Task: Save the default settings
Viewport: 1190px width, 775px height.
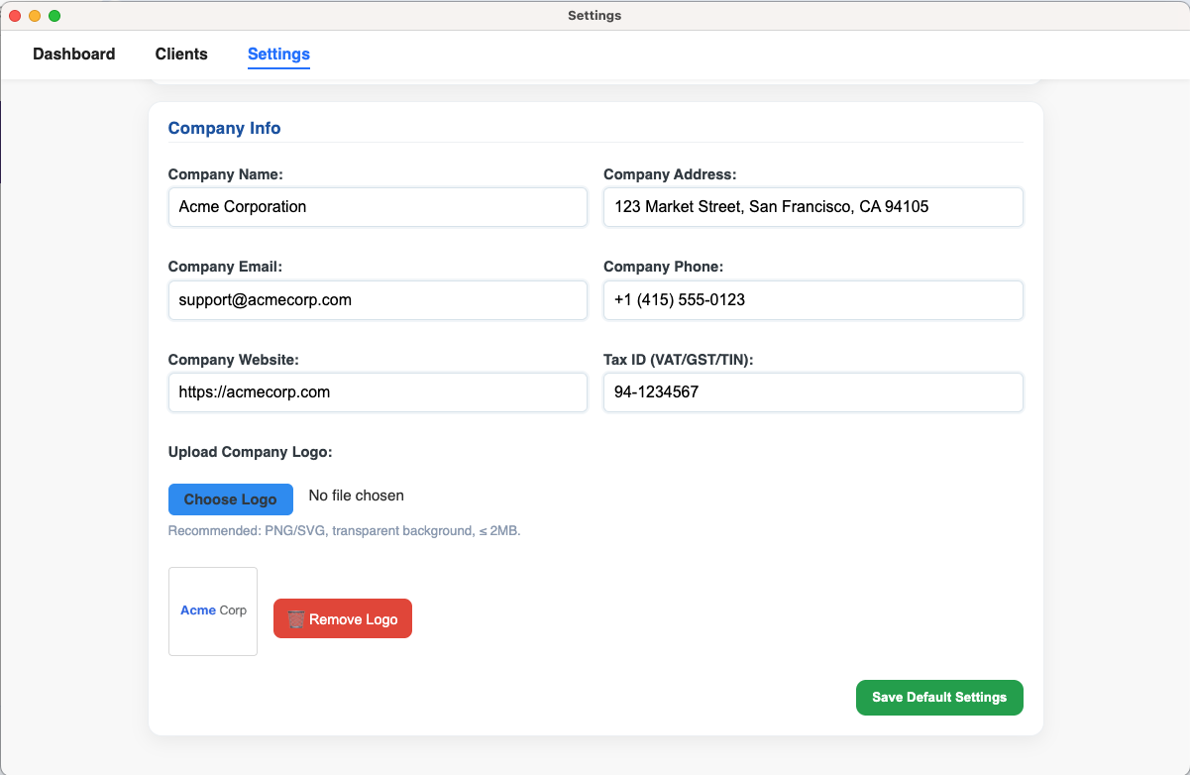Action: (938, 698)
